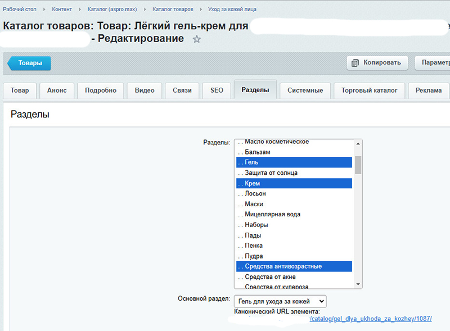Open the canonical URL link for the element
Viewport: 450px width, 331px height.
371,319
